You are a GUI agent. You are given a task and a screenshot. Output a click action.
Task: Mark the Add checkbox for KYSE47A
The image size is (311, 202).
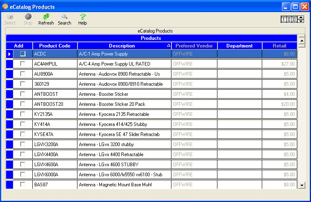(x=23, y=134)
